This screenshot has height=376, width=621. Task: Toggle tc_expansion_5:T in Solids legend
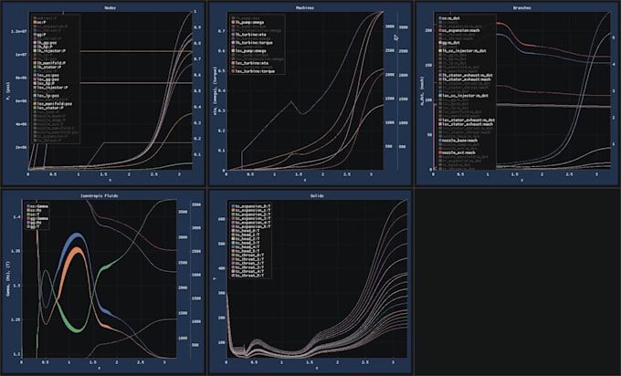click(x=251, y=226)
